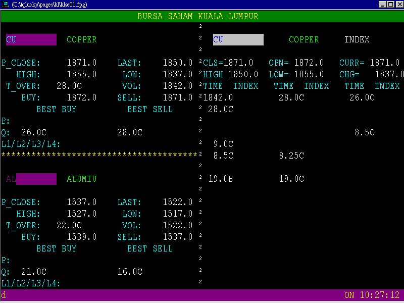Screen dimensions: 404x303
Task: Select the highlighted CU symbol field on the left
Action: (x=31, y=39)
